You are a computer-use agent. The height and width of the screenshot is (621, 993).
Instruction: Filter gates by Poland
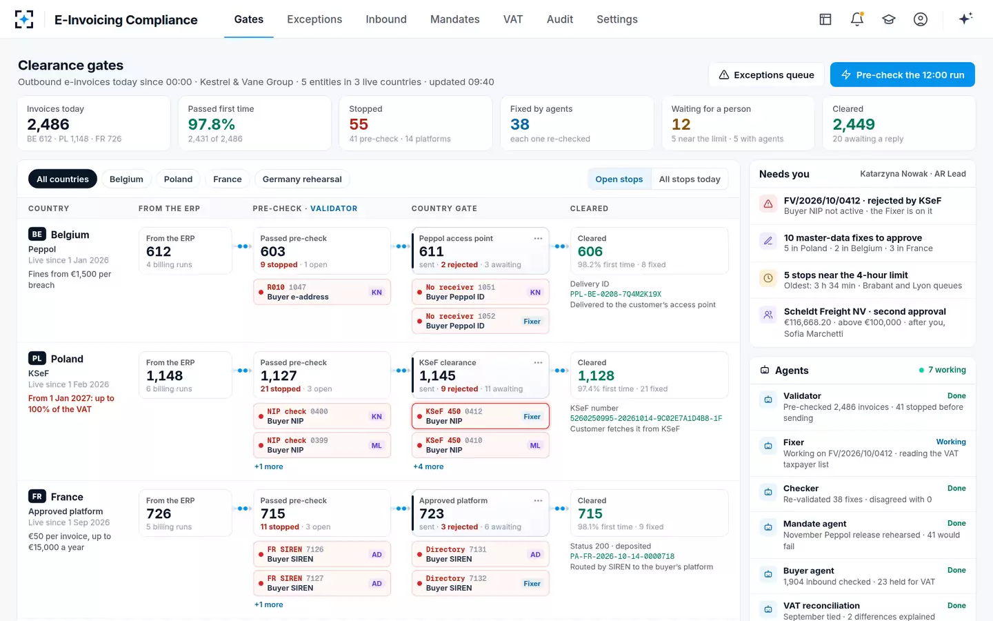click(178, 179)
